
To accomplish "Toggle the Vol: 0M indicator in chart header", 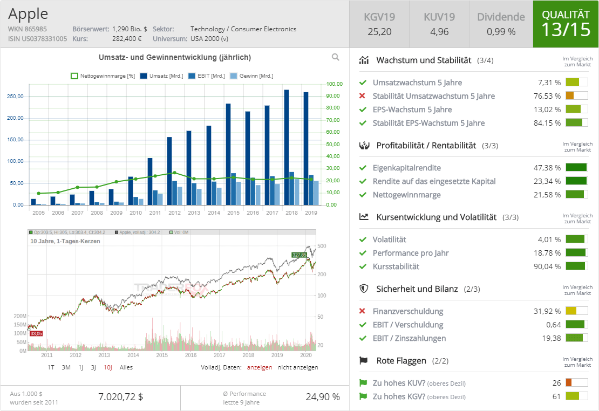I will pos(179,232).
